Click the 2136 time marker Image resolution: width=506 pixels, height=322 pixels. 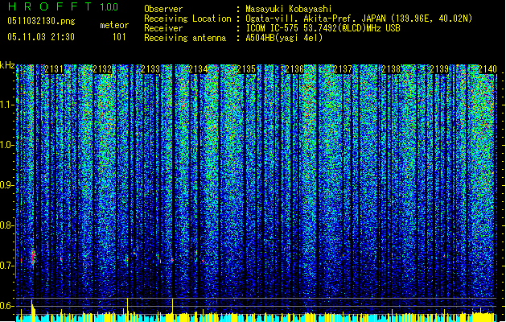click(x=294, y=69)
